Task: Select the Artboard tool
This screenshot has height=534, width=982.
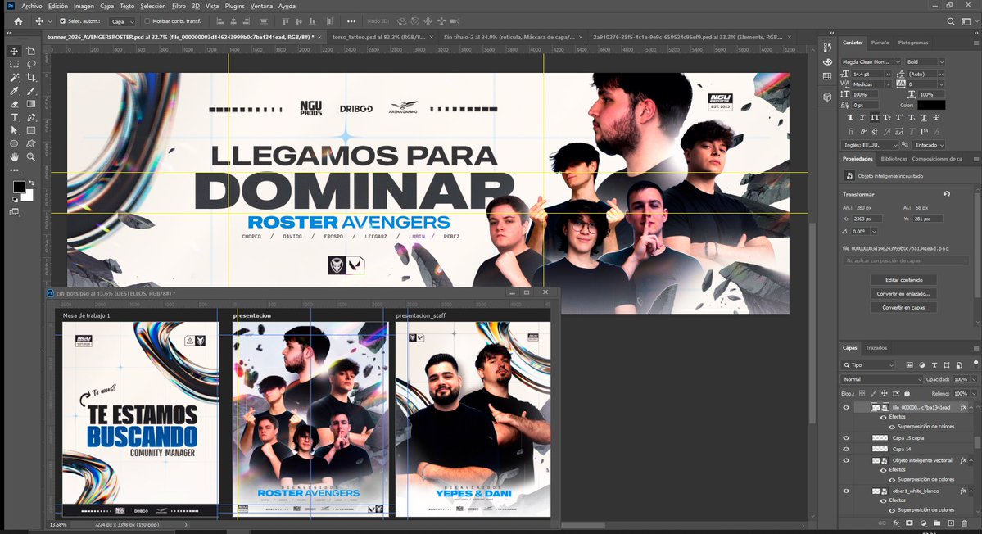Action: click(30, 51)
